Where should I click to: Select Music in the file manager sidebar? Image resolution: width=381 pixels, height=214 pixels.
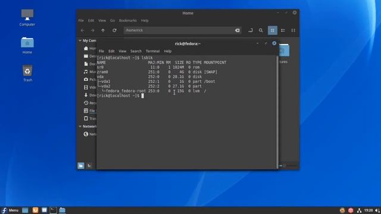[x=90, y=71]
